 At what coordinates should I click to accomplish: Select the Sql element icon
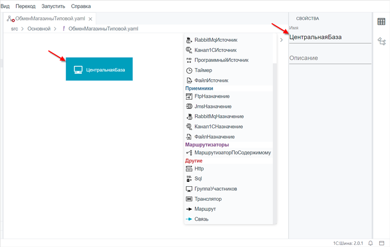[189, 178]
